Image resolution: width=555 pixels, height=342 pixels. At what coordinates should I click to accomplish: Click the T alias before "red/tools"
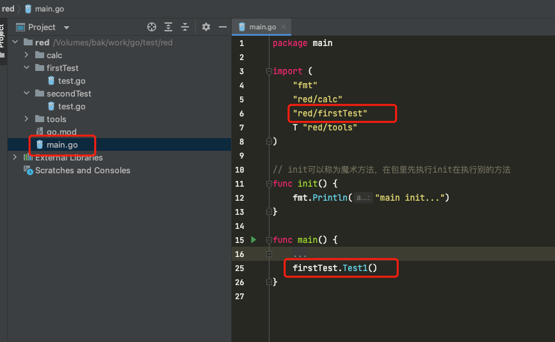[x=295, y=128]
